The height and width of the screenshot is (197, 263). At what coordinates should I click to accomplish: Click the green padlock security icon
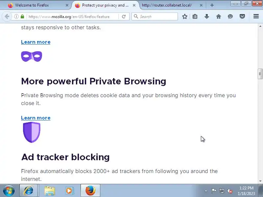click(x=22, y=17)
